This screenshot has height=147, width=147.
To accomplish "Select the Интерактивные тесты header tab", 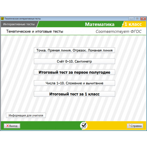I will pos(19,24).
